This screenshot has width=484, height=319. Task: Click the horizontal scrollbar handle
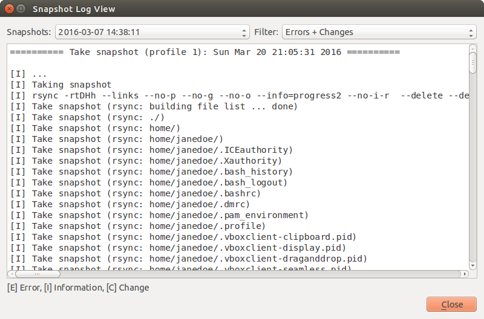click(x=38, y=274)
